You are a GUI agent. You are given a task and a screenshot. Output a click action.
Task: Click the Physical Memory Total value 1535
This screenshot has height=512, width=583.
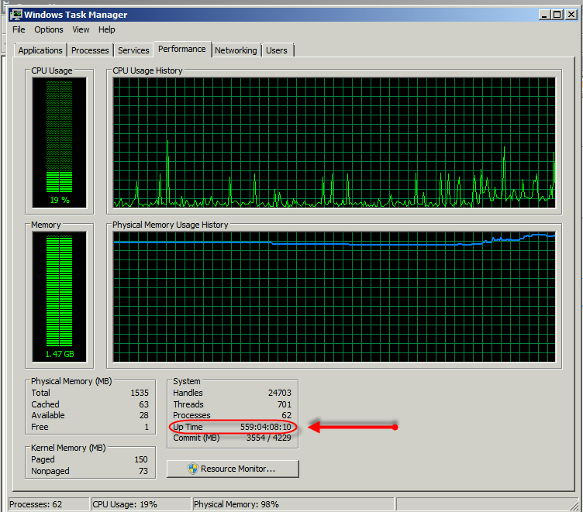point(140,393)
